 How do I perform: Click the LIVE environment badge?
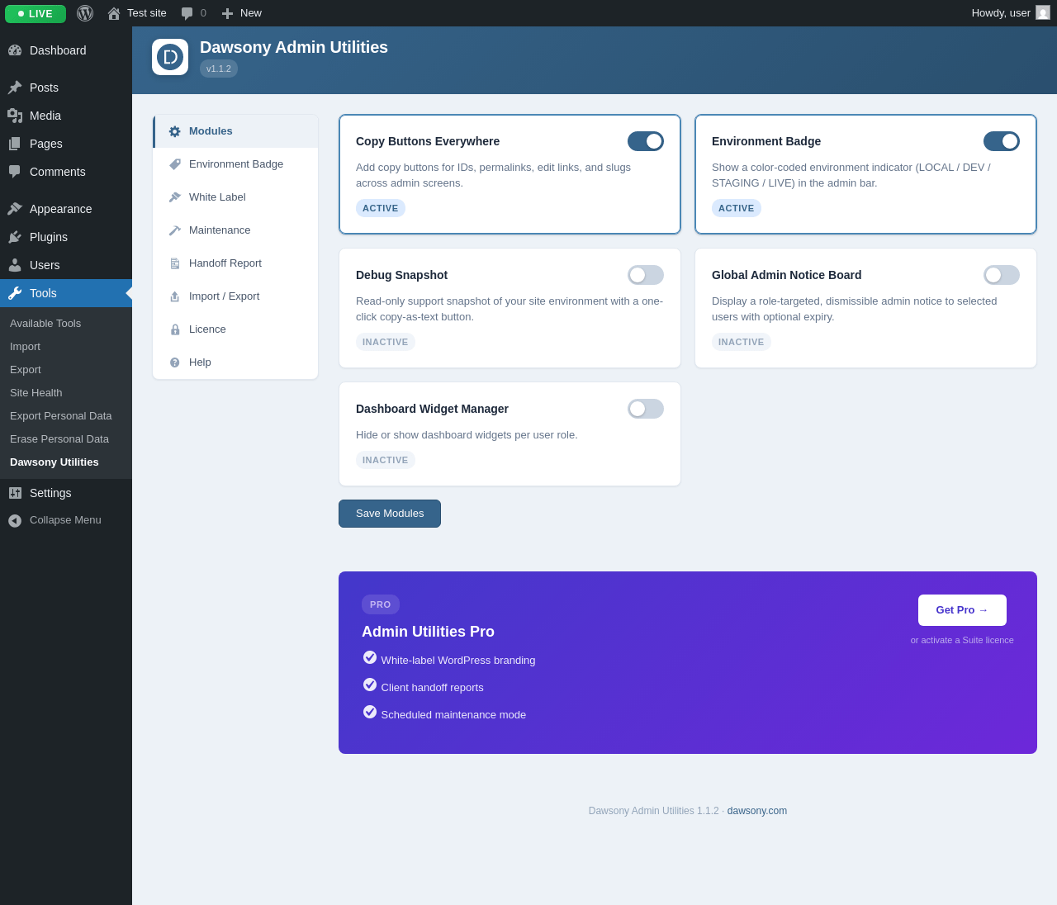tap(36, 14)
